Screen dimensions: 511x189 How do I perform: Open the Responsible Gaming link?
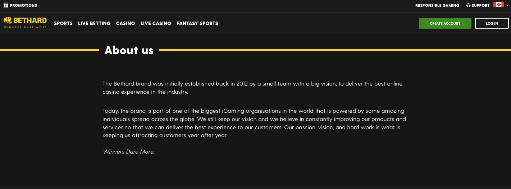437,5
